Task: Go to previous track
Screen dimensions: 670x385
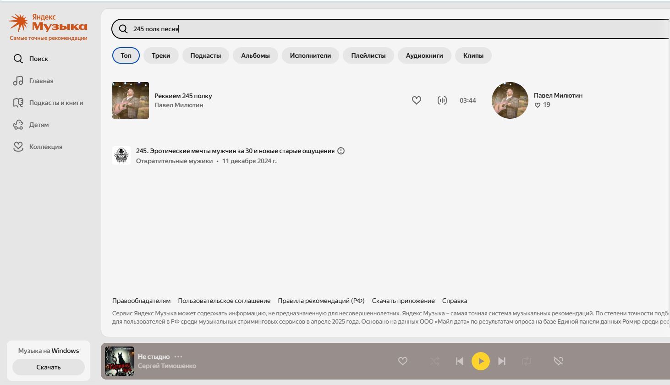Action: coord(459,361)
